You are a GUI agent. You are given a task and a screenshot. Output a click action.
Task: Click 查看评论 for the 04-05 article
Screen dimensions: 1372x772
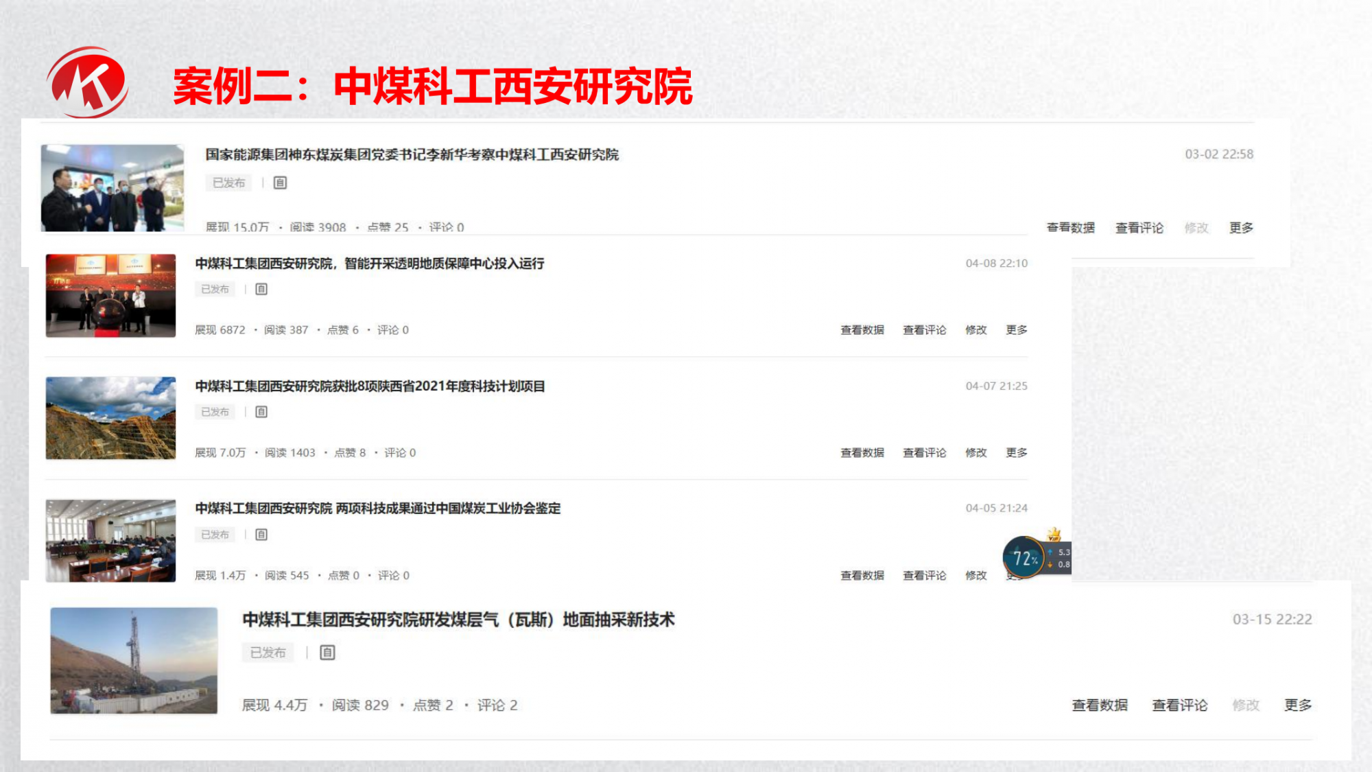pos(924,576)
